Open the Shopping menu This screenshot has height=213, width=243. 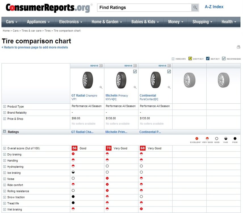202,22
